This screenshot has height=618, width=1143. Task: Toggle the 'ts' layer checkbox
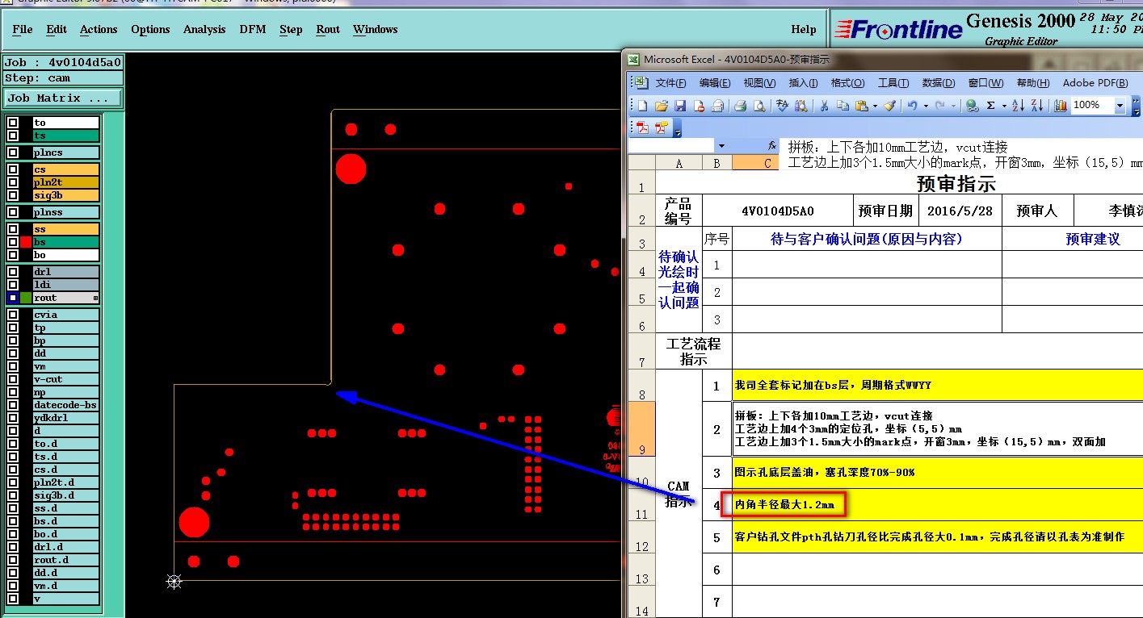13,136
